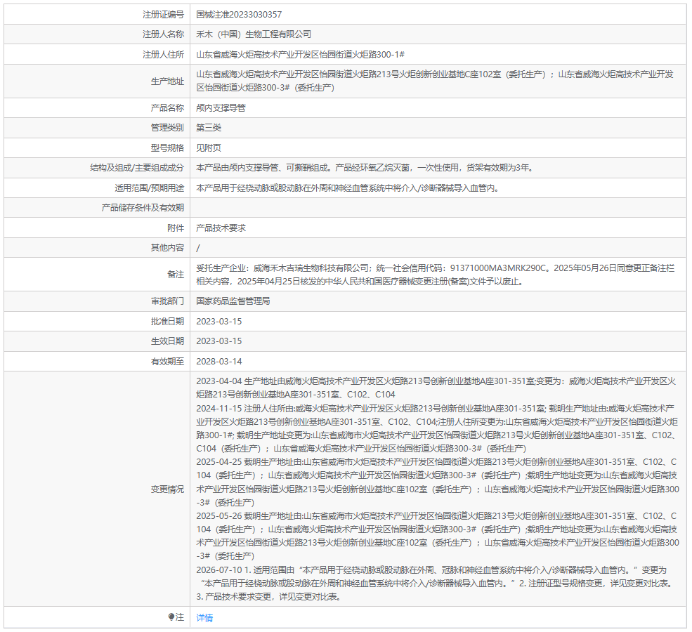Viewport: 692px width, 632px height.
Task: Click the 附件 label
Action: 176,228
